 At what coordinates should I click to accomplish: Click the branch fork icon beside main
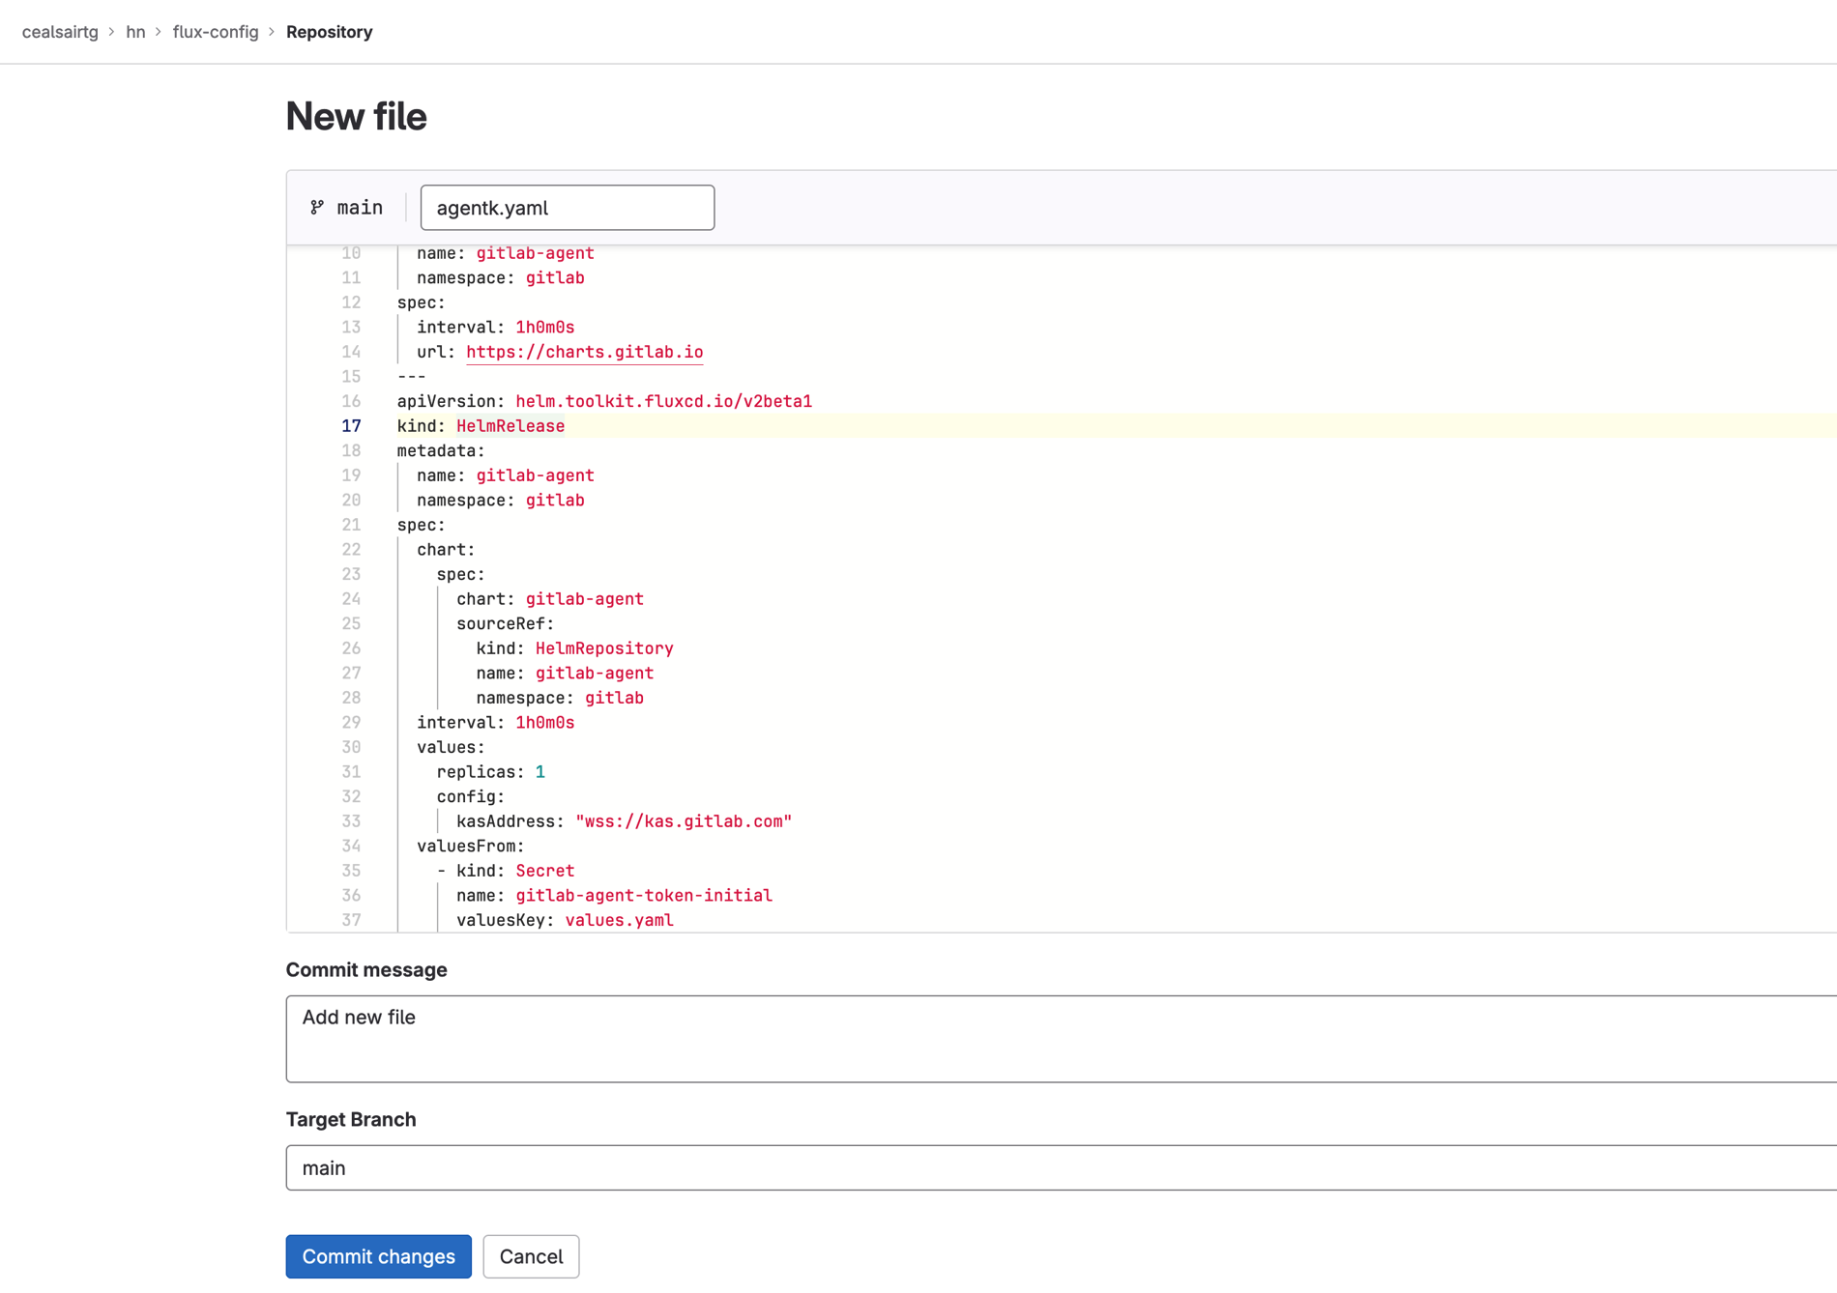point(317,207)
